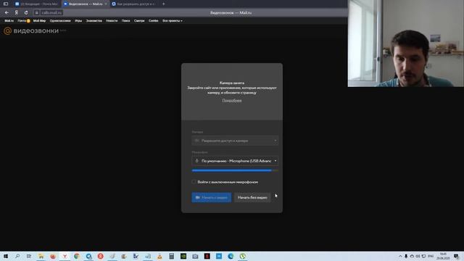Open Yandex Browser from the taskbar
464x261 pixels.
pyautogui.click(x=65, y=256)
